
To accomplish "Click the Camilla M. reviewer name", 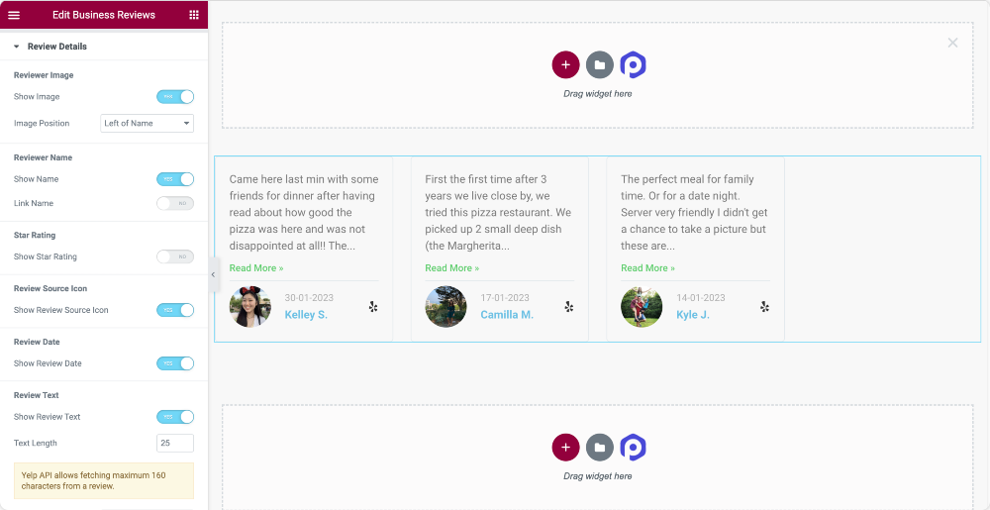I will [507, 314].
